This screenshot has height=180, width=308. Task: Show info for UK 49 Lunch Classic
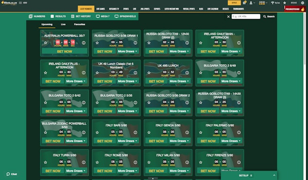(x=135, y=72)
